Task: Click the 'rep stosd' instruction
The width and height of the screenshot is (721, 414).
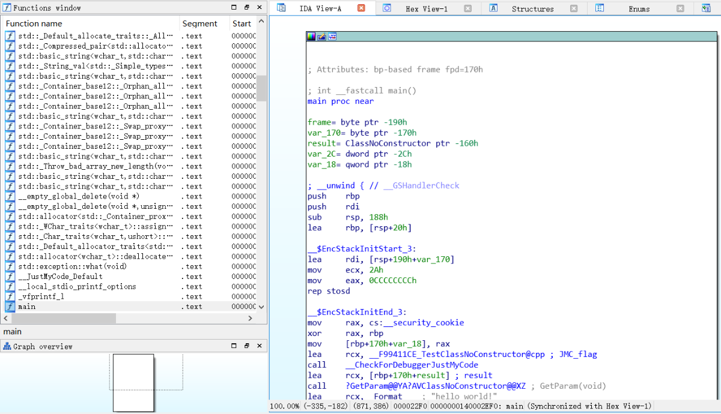Action: [x=329, y=291]
